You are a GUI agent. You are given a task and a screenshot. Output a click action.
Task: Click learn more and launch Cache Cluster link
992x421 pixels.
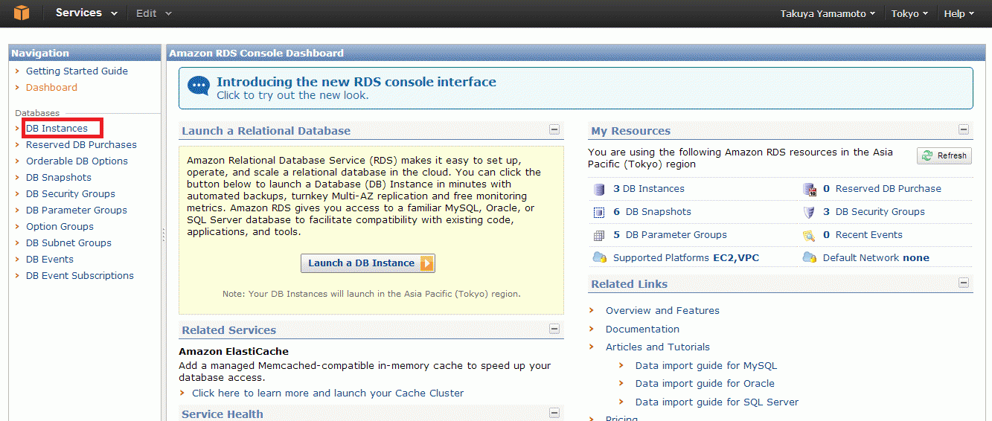click(327, 393)
